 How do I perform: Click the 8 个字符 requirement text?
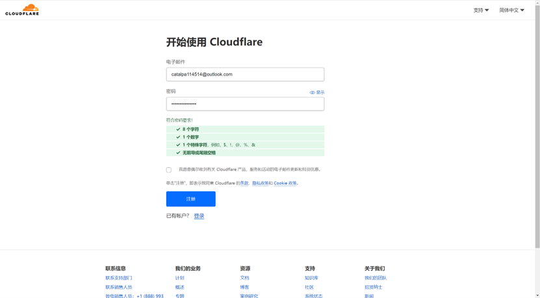[191, 129]
